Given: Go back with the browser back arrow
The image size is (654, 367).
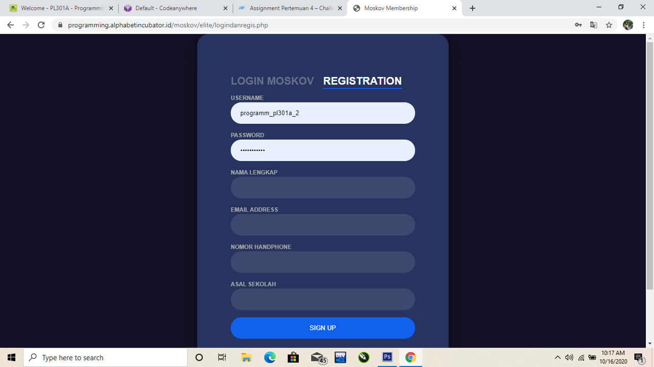Looking at the screenshot, I should (10, 25).
